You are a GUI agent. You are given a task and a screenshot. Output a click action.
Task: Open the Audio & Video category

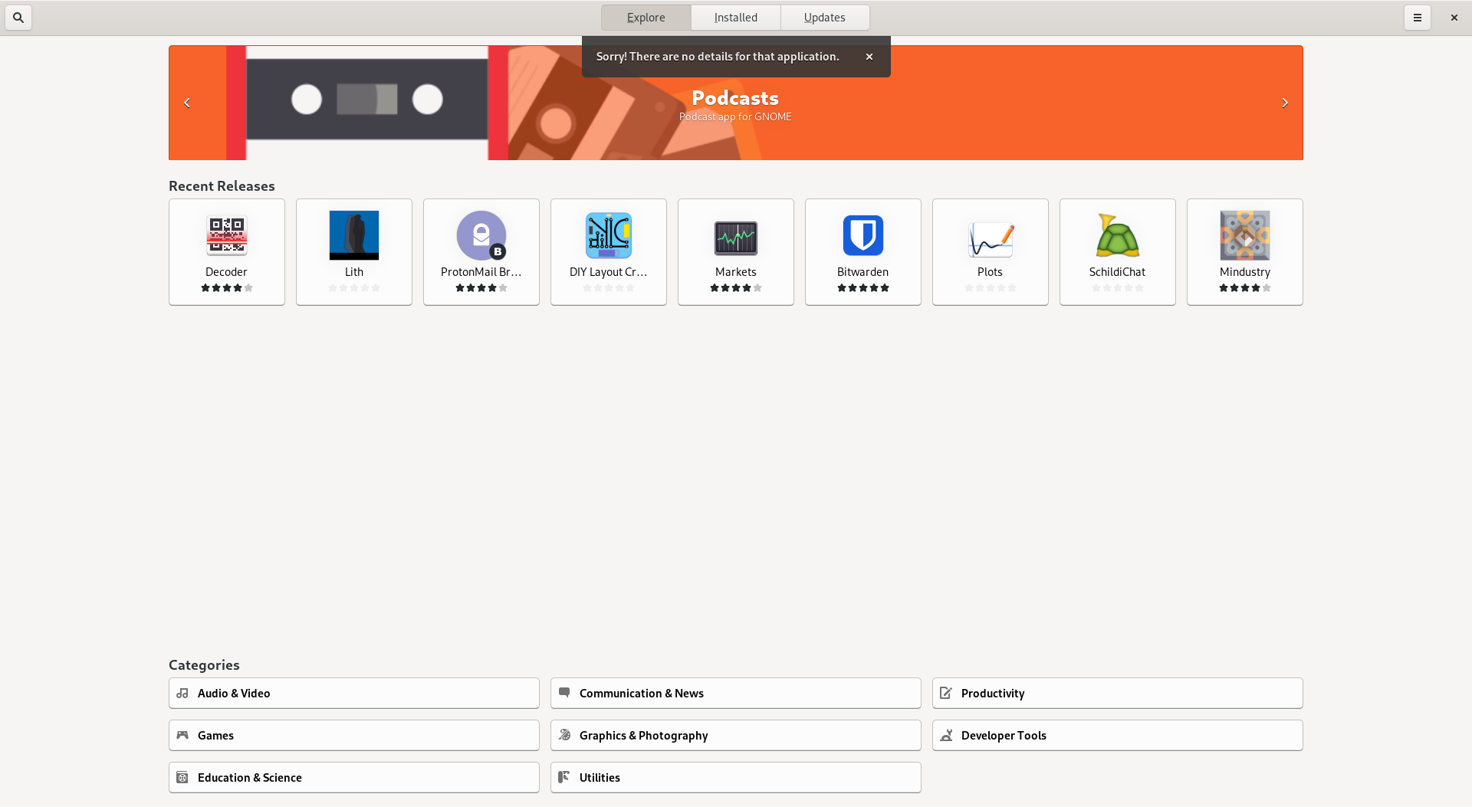[x=354, y=693]
